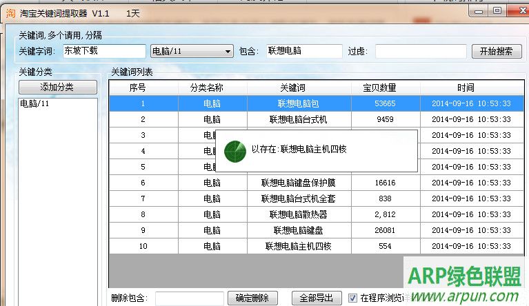Open the 电脑/11 category dropdown

point(192,51)
